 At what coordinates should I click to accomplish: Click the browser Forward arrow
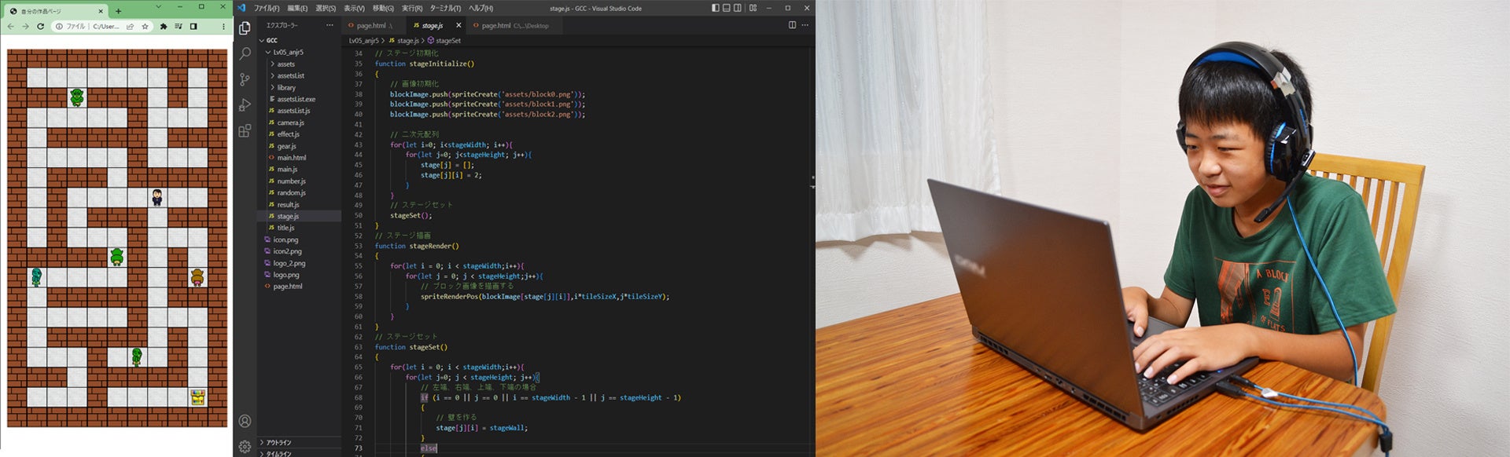point(25,26)
